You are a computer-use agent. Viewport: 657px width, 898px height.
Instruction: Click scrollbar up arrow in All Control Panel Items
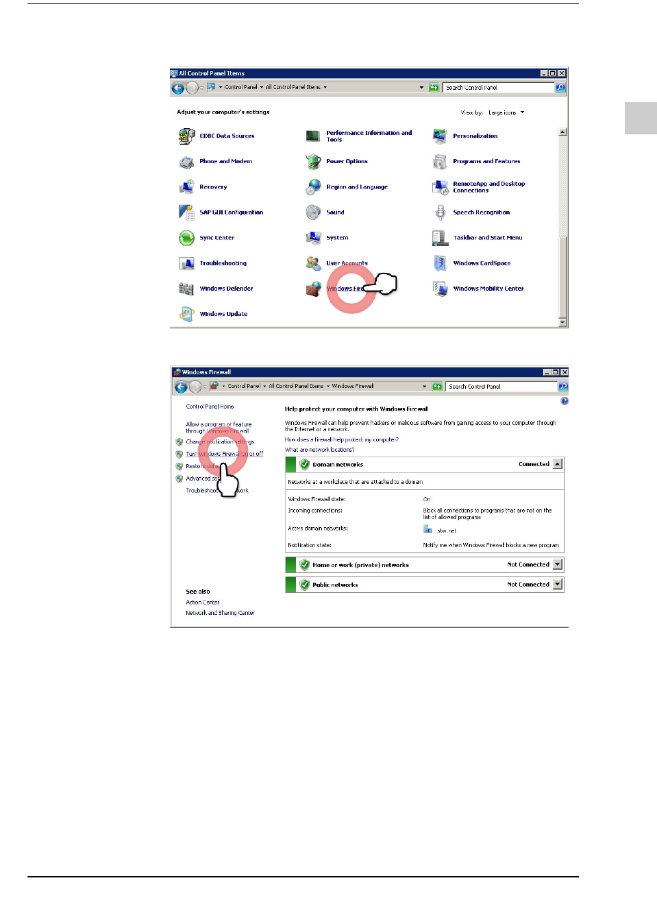[562, 132]
